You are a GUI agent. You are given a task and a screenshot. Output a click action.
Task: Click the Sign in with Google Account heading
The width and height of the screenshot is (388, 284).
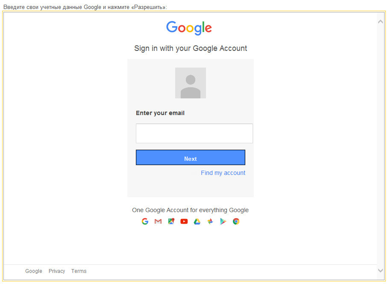point(191,48)
